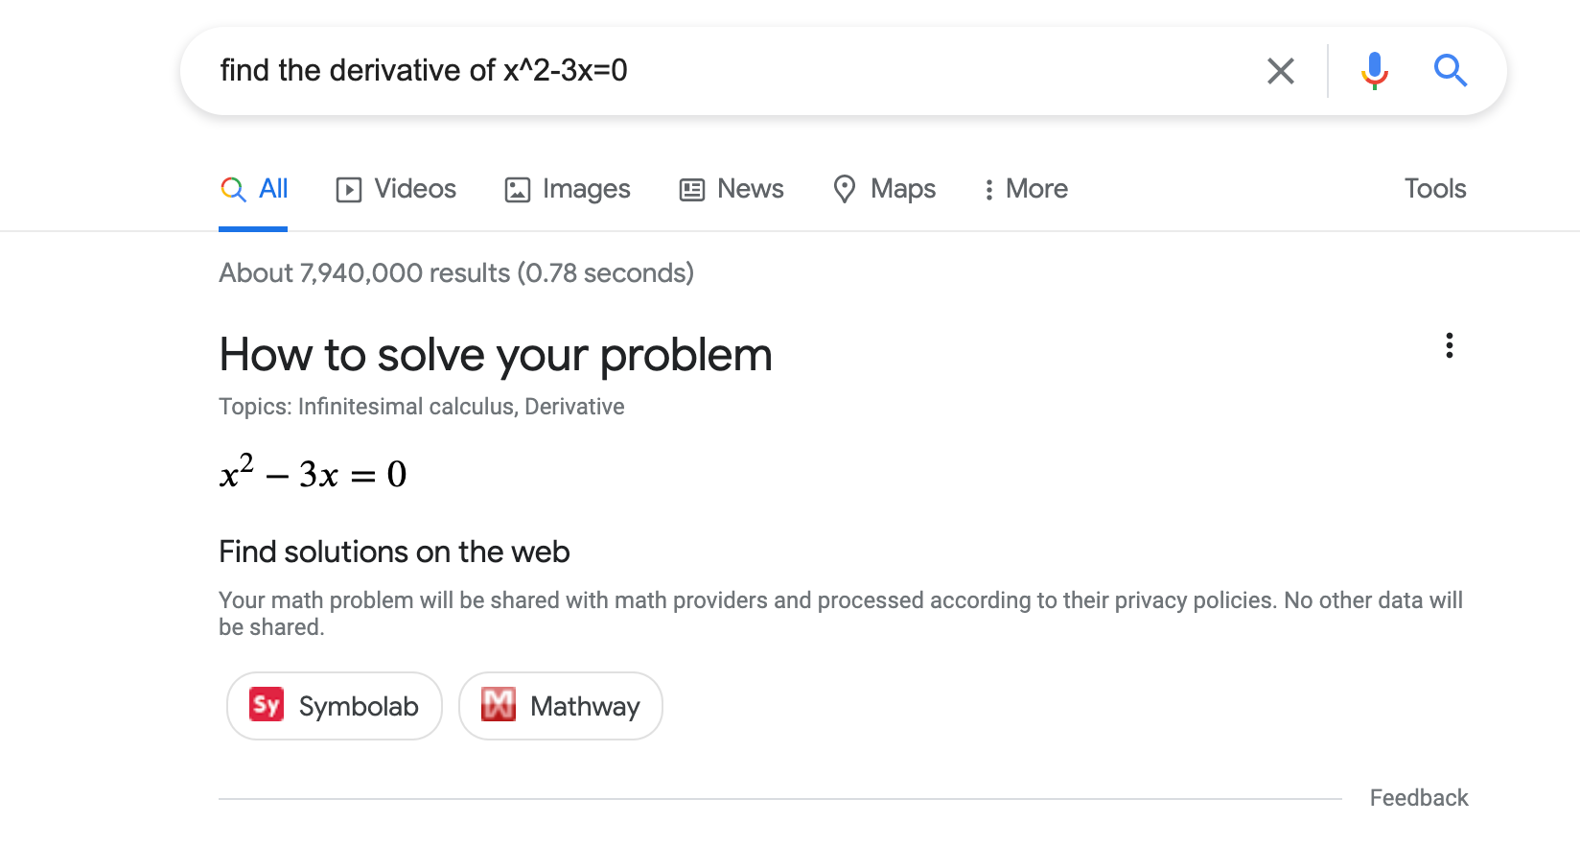Click the blue magnifying glass search icon
Viewport: 1580px width, 846px height.
(x=1450, y=71)
